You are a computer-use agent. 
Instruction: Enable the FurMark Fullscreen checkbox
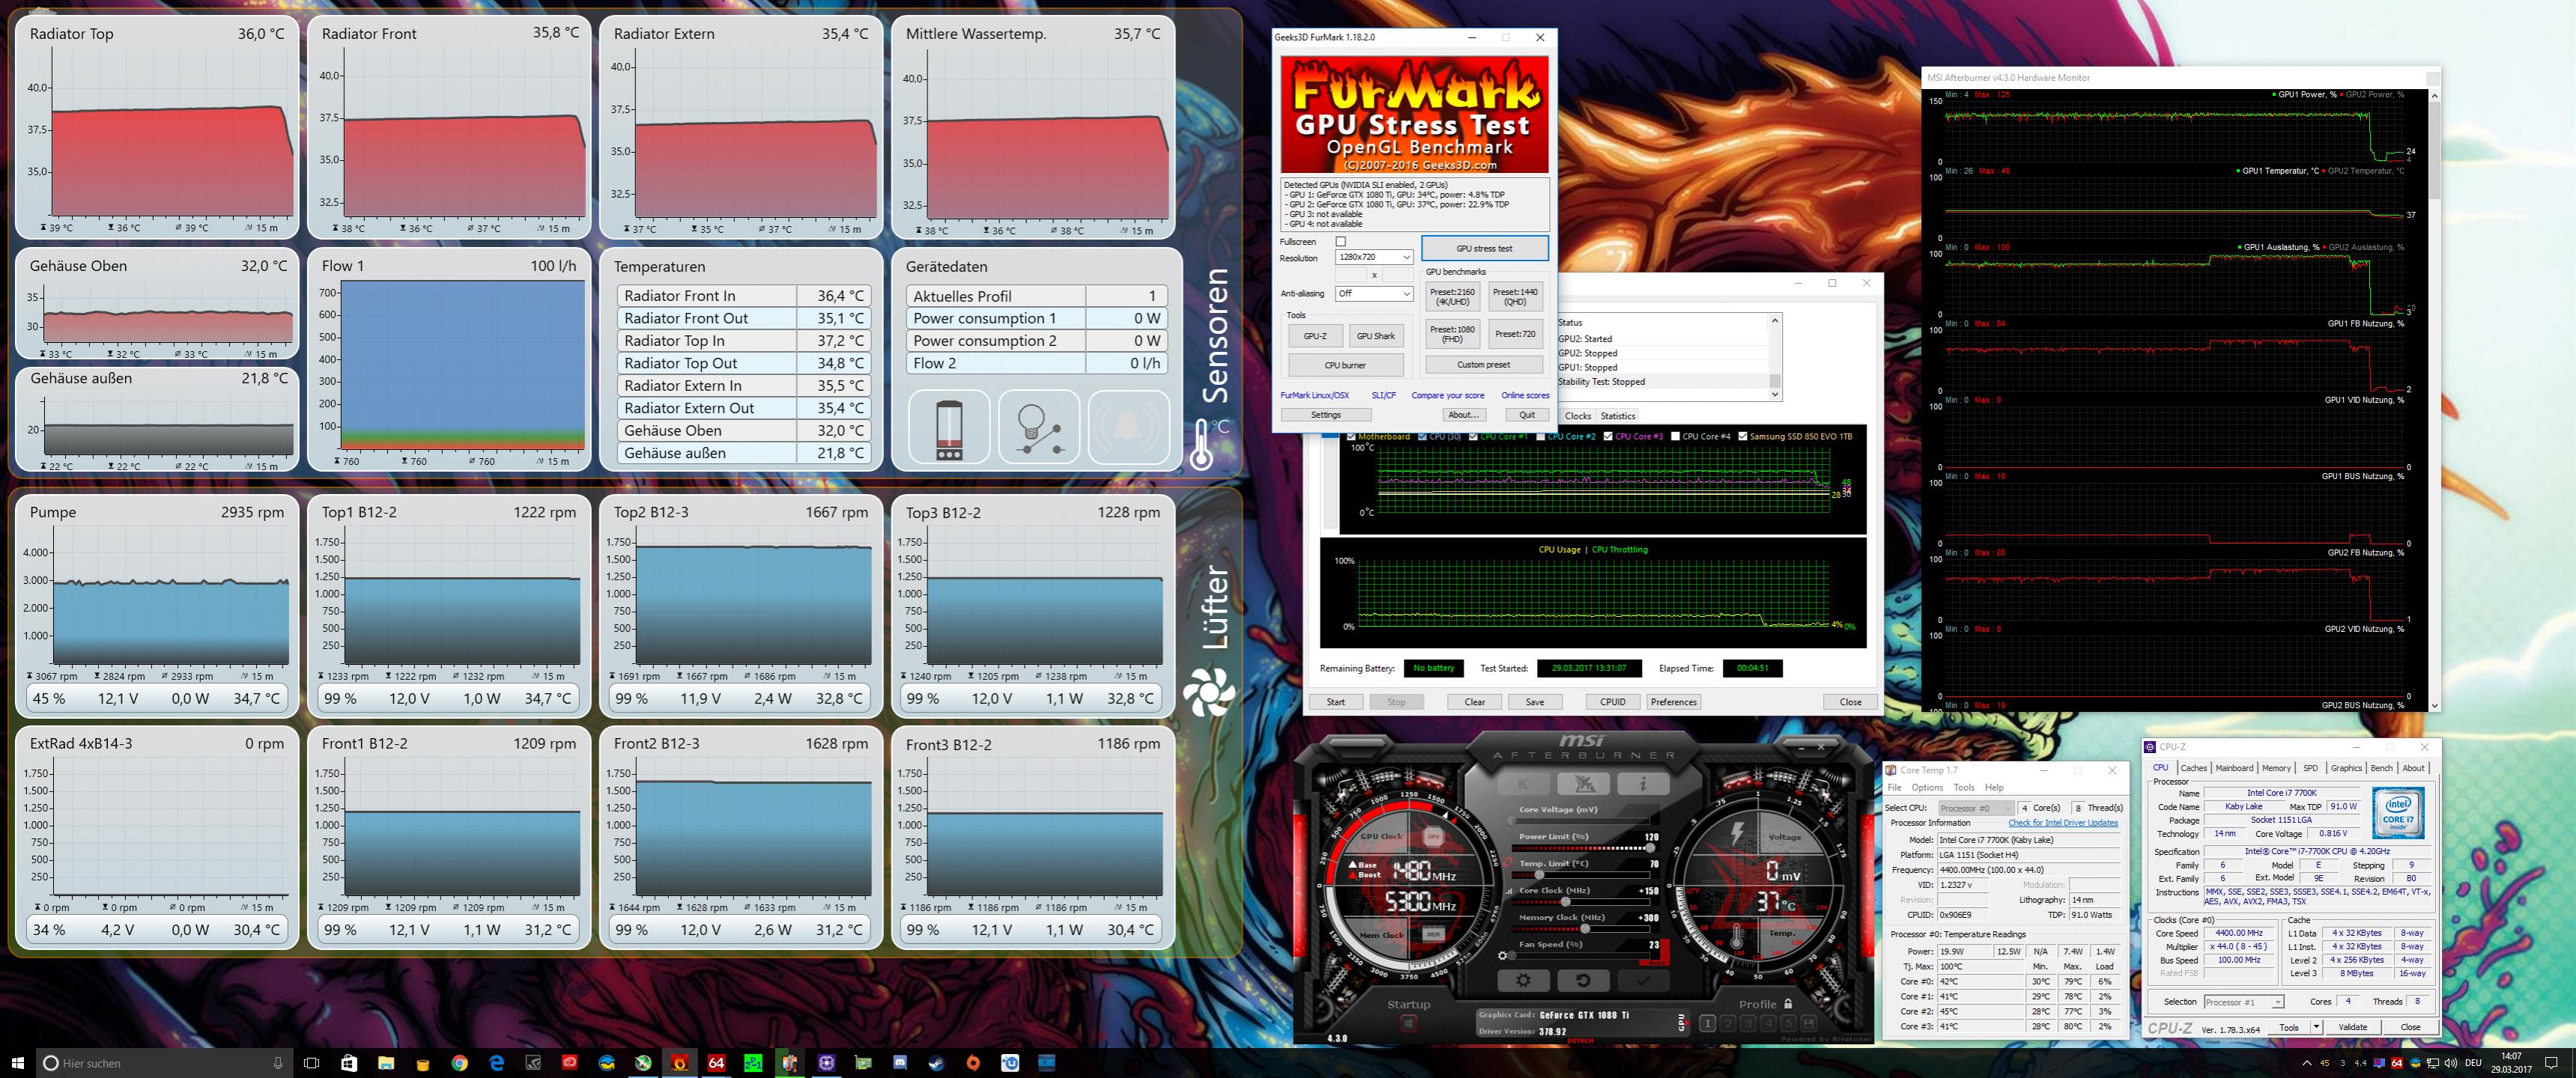(1341, 242)
